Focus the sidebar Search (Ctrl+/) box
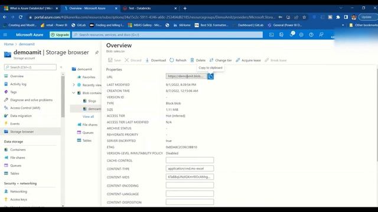The width and height of the screenshot is (378, 212). coord(30,67)
